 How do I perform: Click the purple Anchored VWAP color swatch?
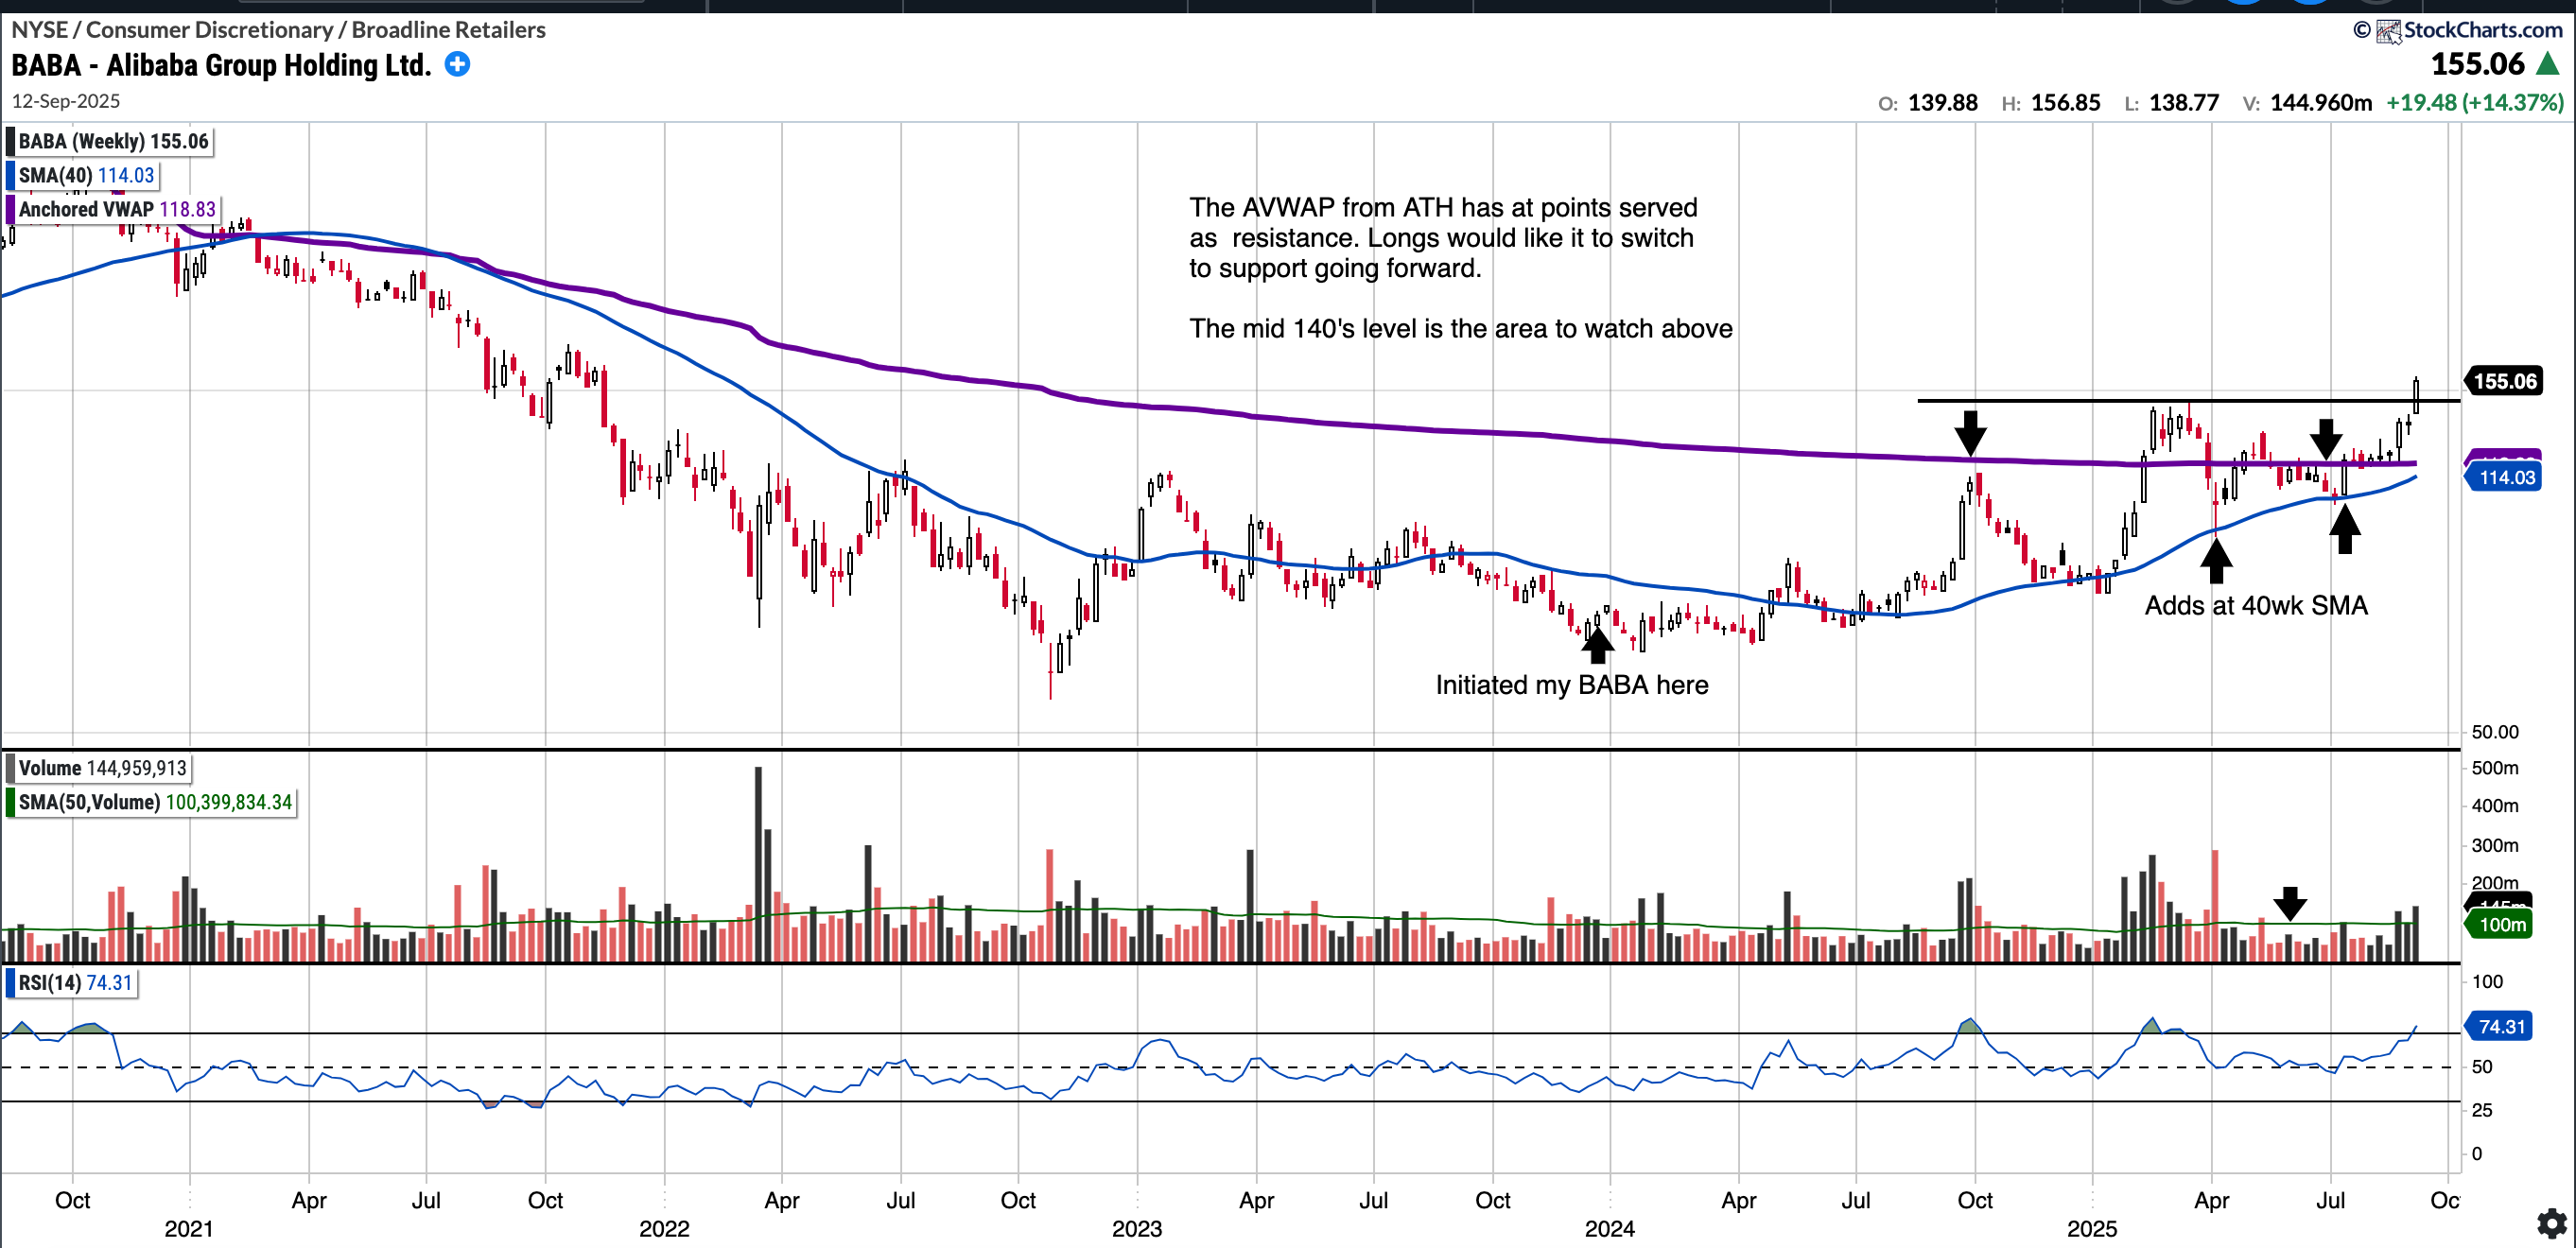click(10, 209)
